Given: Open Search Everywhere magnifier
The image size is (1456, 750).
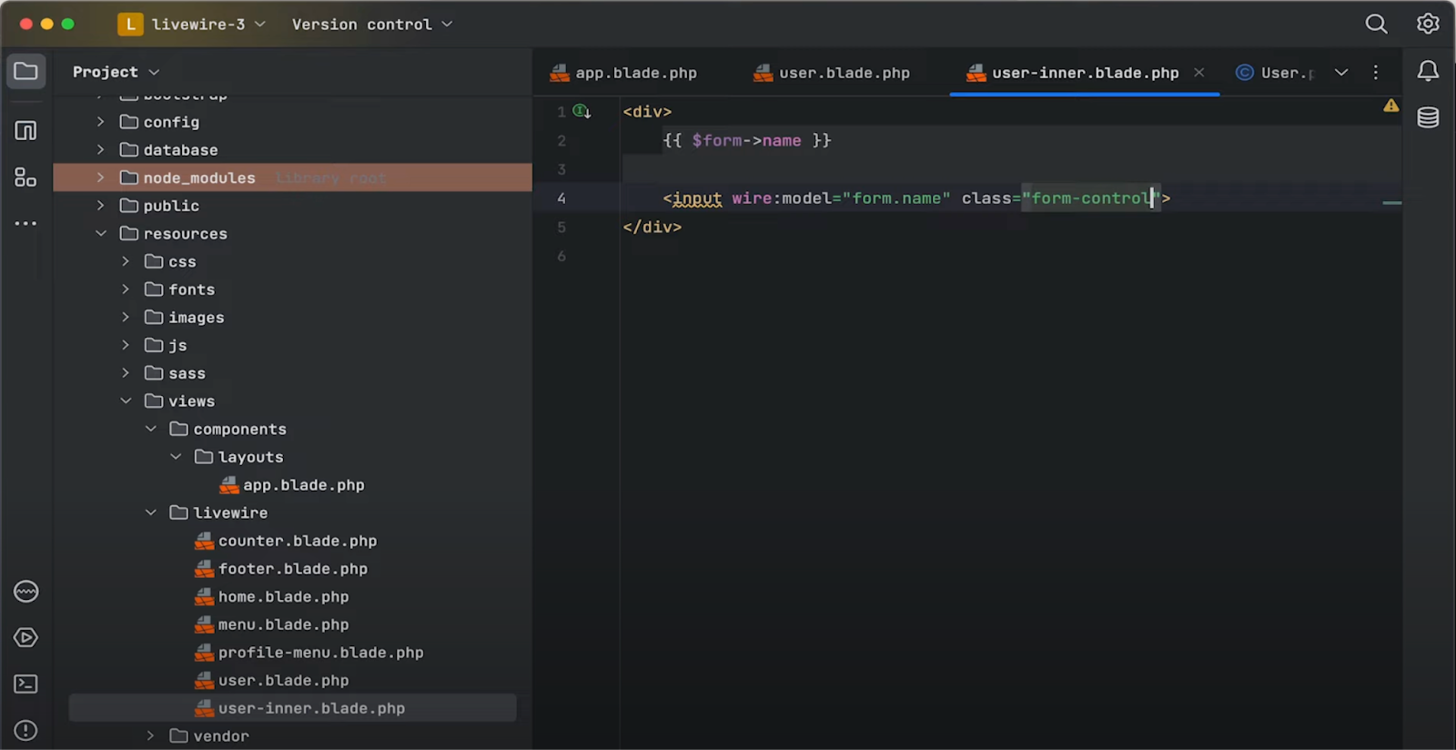Looking at the screenshot, I should [x=1376, y=24].
